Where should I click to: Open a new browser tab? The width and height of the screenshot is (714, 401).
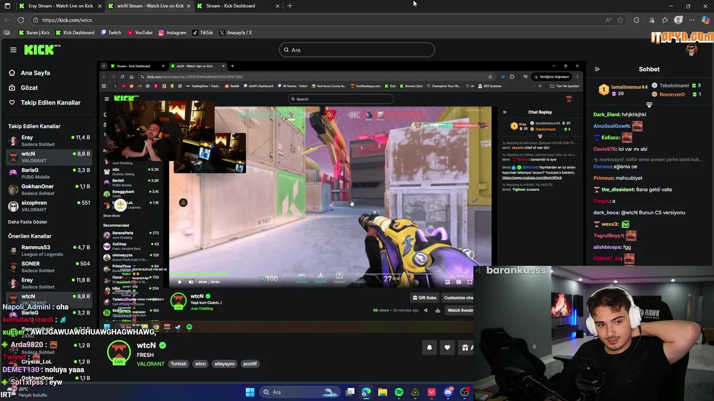pos(290,6)
